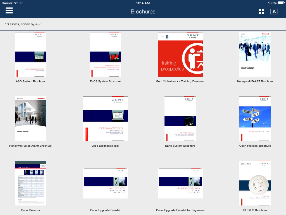Tap the A-Z sort icon
Viewport: 286px width, 215px height.
point(274,11)
